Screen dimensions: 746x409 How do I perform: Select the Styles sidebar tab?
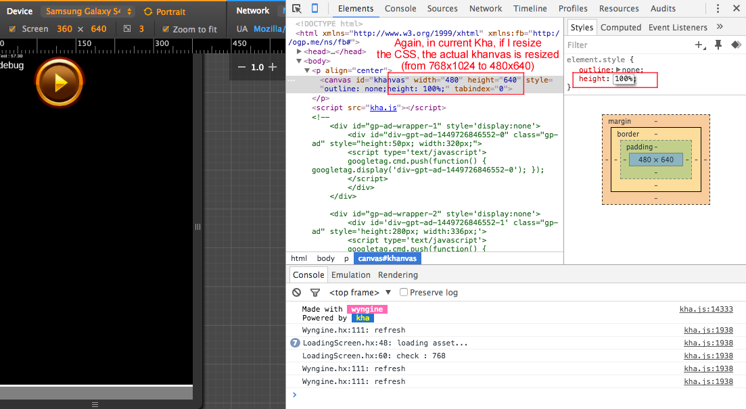tap(582, 27)
